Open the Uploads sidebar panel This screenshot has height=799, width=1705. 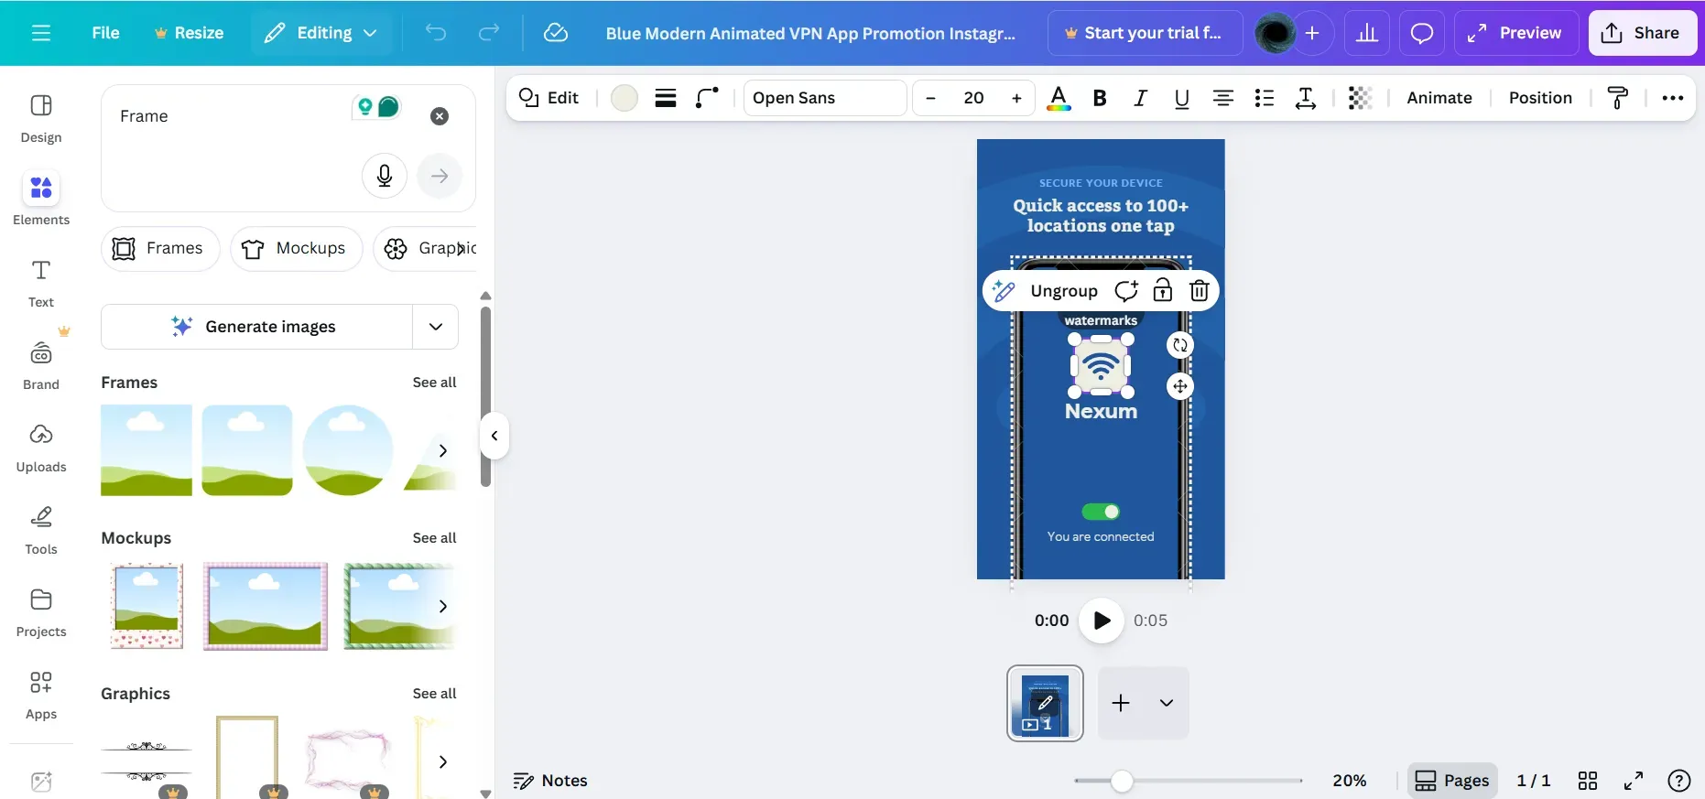pyautogui.click(x=41, y=448)
